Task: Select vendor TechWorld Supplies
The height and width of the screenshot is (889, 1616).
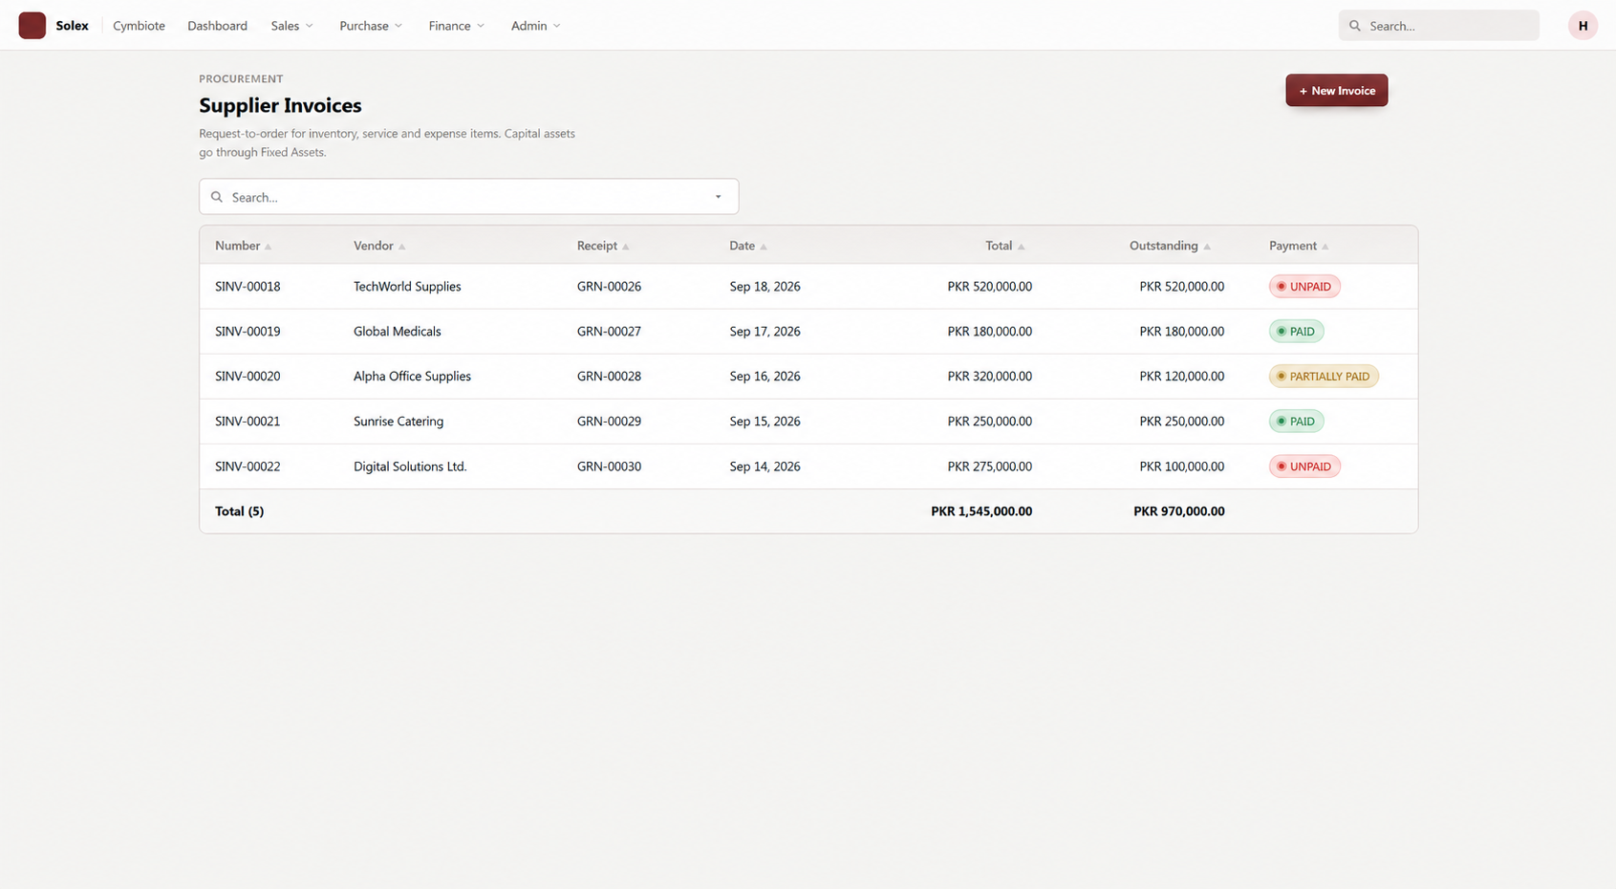Action: [407, 287]
